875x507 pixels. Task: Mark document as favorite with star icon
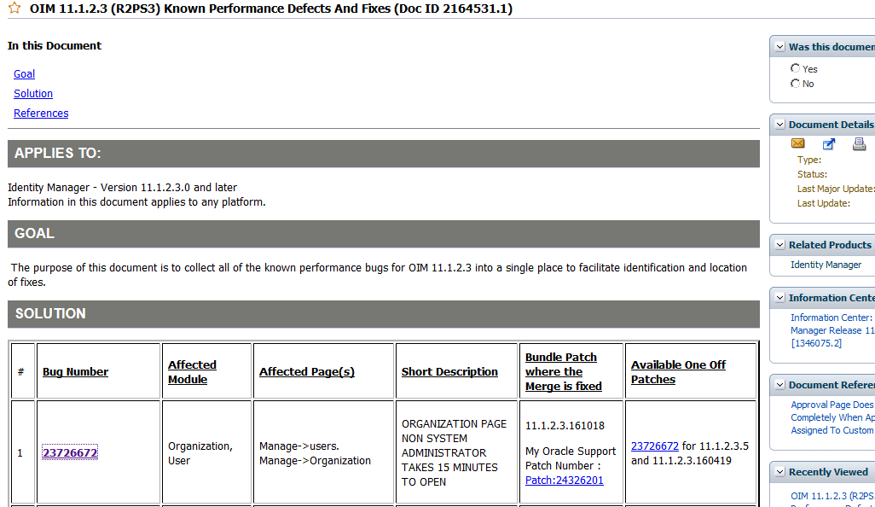[14, 8]
